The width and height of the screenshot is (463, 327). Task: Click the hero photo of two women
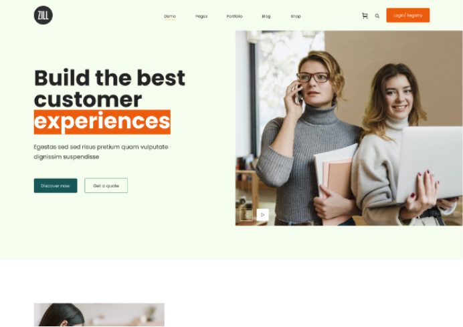[349, 128]
